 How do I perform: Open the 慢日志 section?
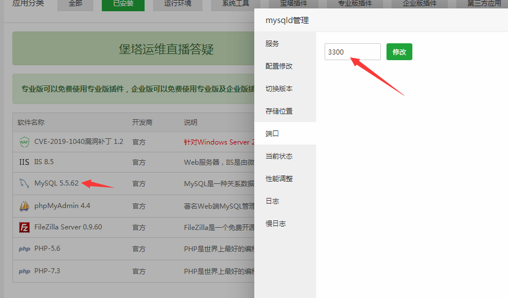click(285, 224)
